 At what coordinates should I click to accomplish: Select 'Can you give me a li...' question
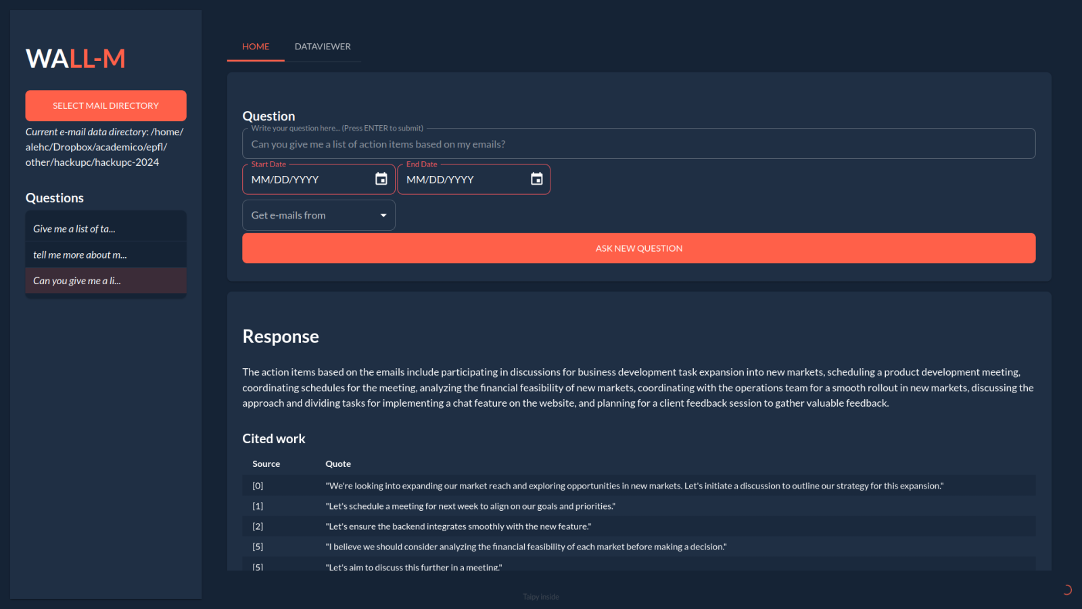105,281
